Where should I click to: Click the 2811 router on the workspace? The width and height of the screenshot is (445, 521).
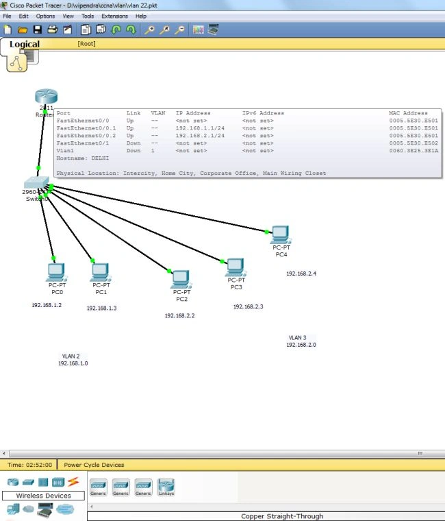pos(46,97)
